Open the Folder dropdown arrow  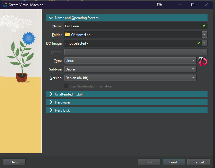click(204, 35)
